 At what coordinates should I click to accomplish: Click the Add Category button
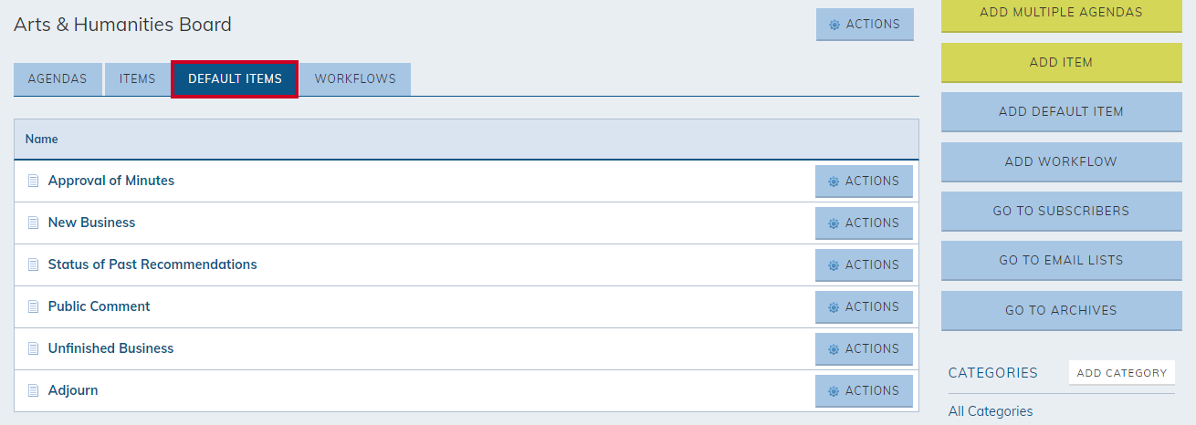tap(1122, 372)
